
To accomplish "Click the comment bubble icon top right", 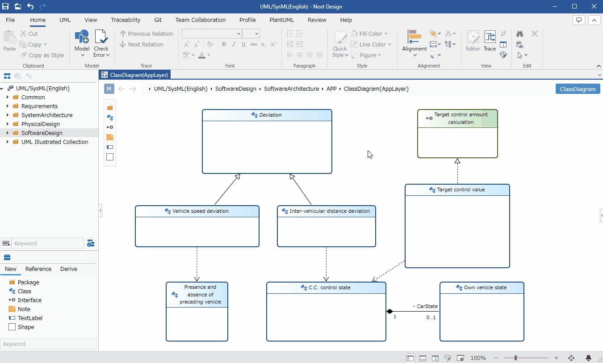I will [579, 20].
